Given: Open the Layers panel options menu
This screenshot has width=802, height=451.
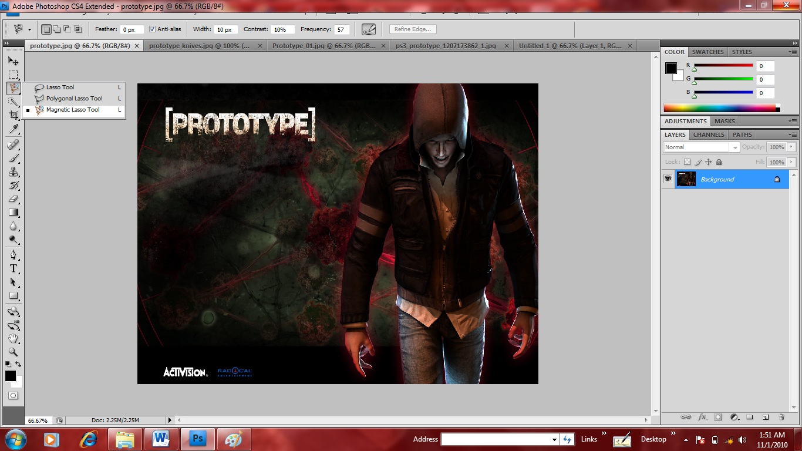Looking at the screenshot, I should 792,134.
